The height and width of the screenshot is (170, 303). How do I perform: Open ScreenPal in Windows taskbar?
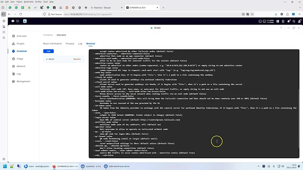91,166
